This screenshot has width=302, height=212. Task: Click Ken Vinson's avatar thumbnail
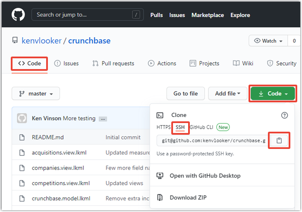[x=22, y=118]
